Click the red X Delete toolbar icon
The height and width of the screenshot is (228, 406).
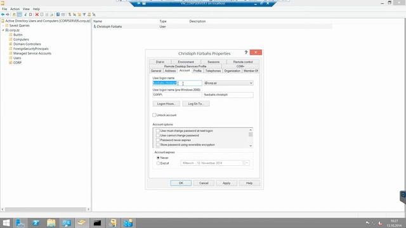tap(37, 15)
